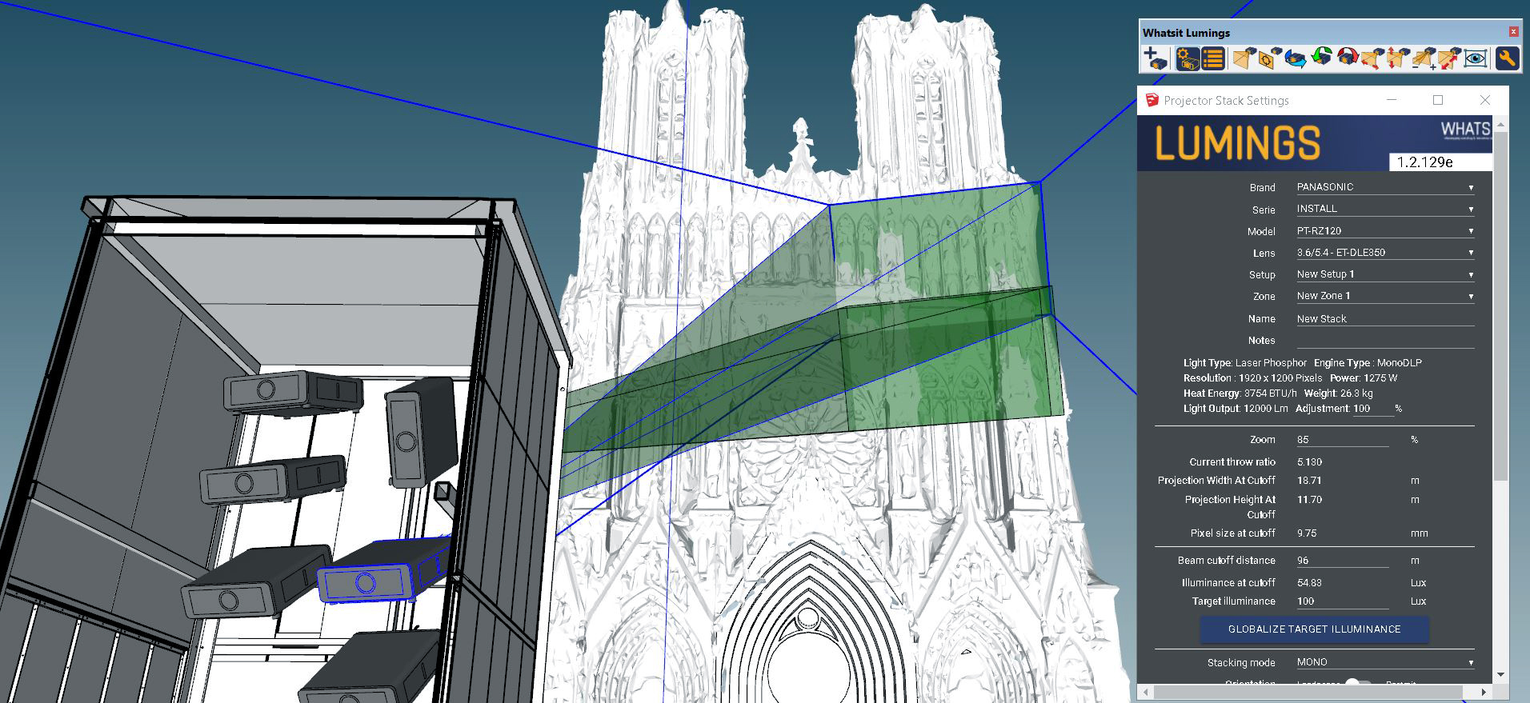The height and width of the screenshot is (703, 1530).
Task: Open the wrench preferences icon
Action: click(1507, 58)
